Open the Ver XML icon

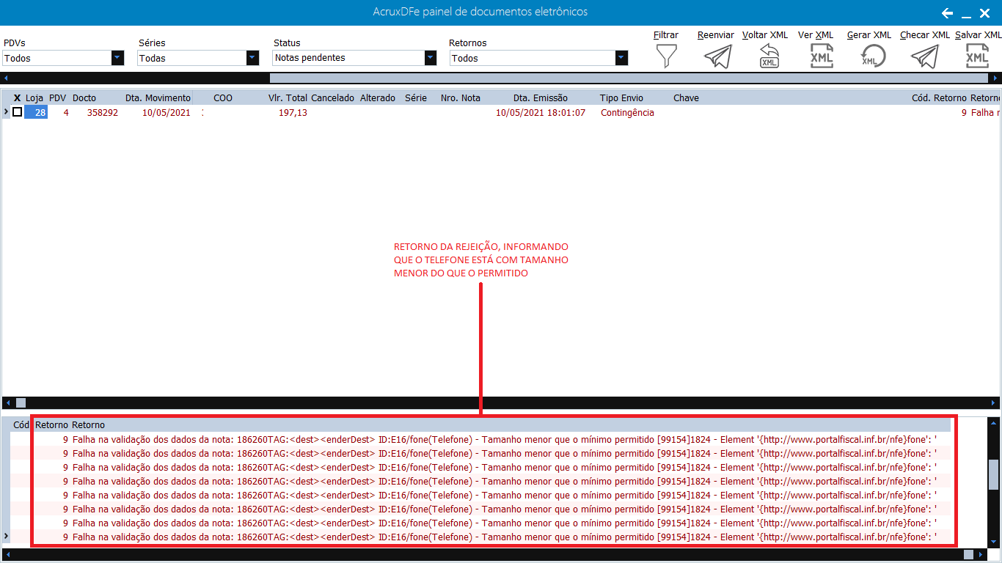coord(822,56)
